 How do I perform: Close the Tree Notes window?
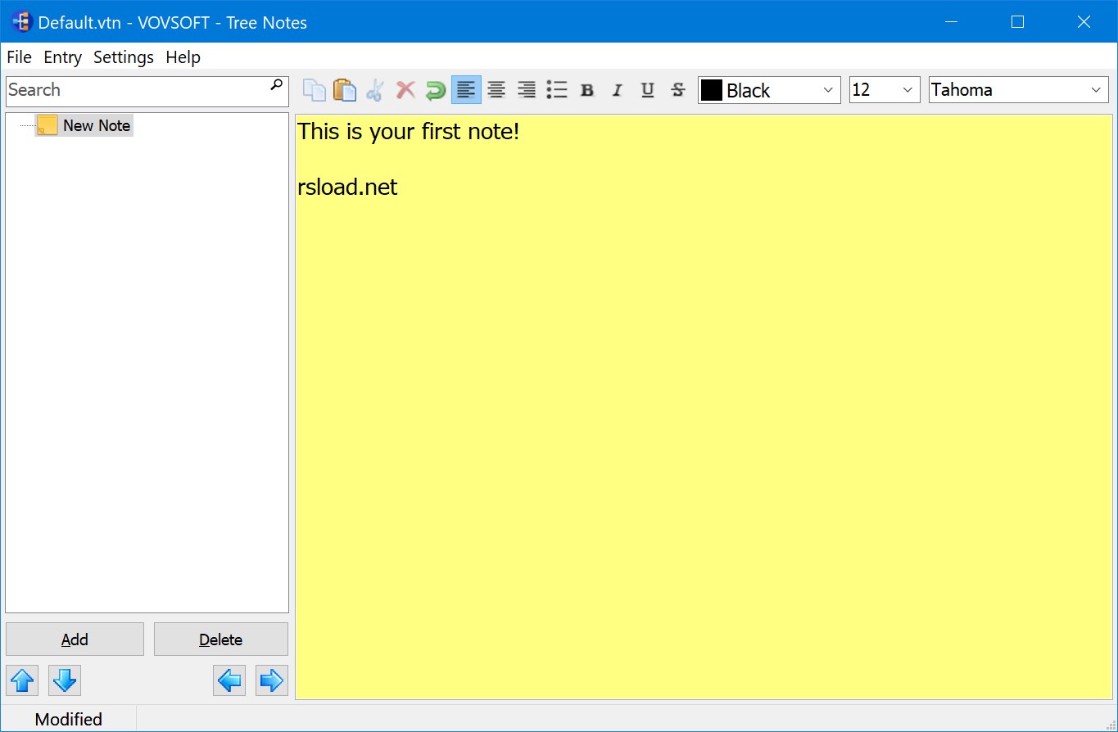1084,22
